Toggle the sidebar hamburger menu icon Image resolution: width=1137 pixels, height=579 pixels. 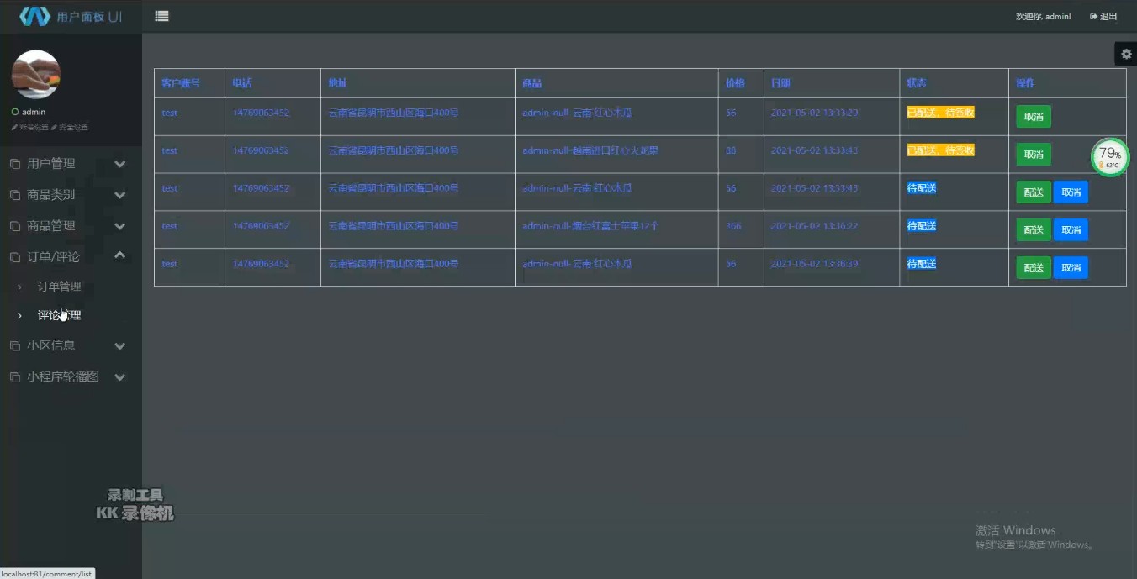162,16
